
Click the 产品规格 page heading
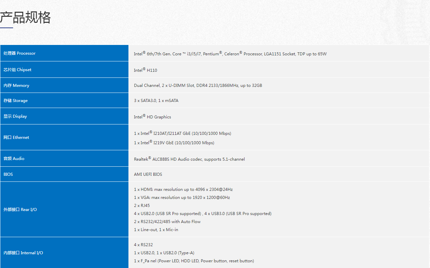click(25, 17)
